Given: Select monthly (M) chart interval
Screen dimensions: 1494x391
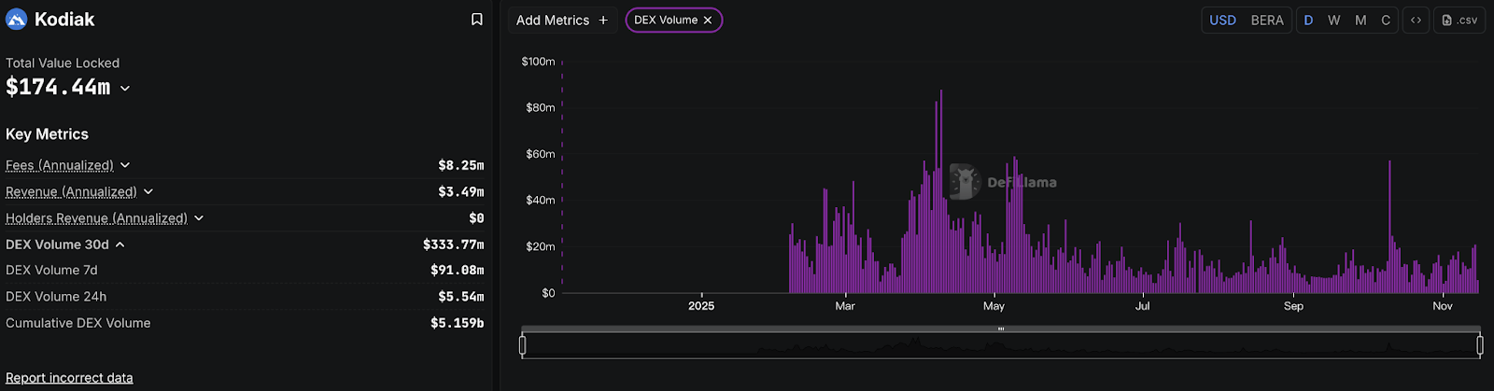Looking at the screenshot, I should point(1360,21).
